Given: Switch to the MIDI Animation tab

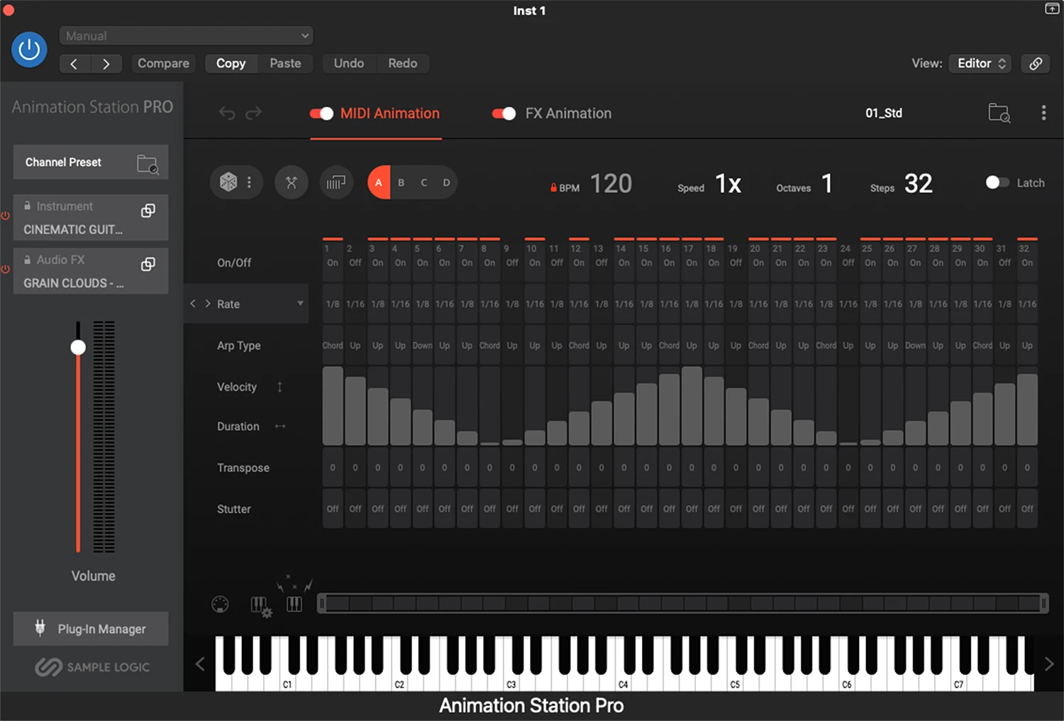Looking at the screenshot, I should [389, 114].
